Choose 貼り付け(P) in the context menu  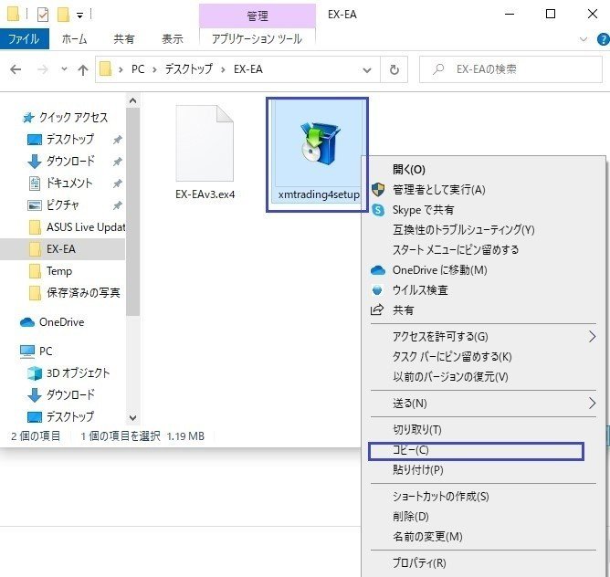418,470
